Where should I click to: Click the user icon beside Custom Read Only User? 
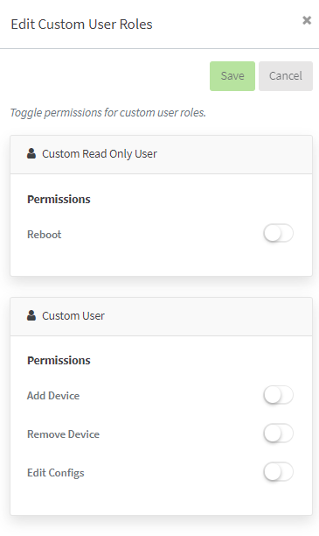point(31,153)
